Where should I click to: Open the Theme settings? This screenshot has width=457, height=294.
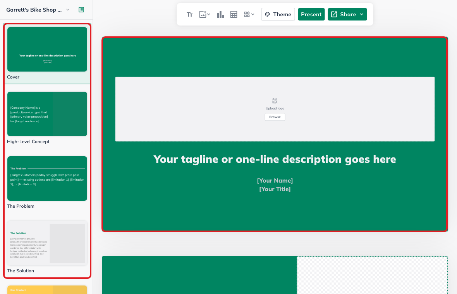(x=278, y=15)
